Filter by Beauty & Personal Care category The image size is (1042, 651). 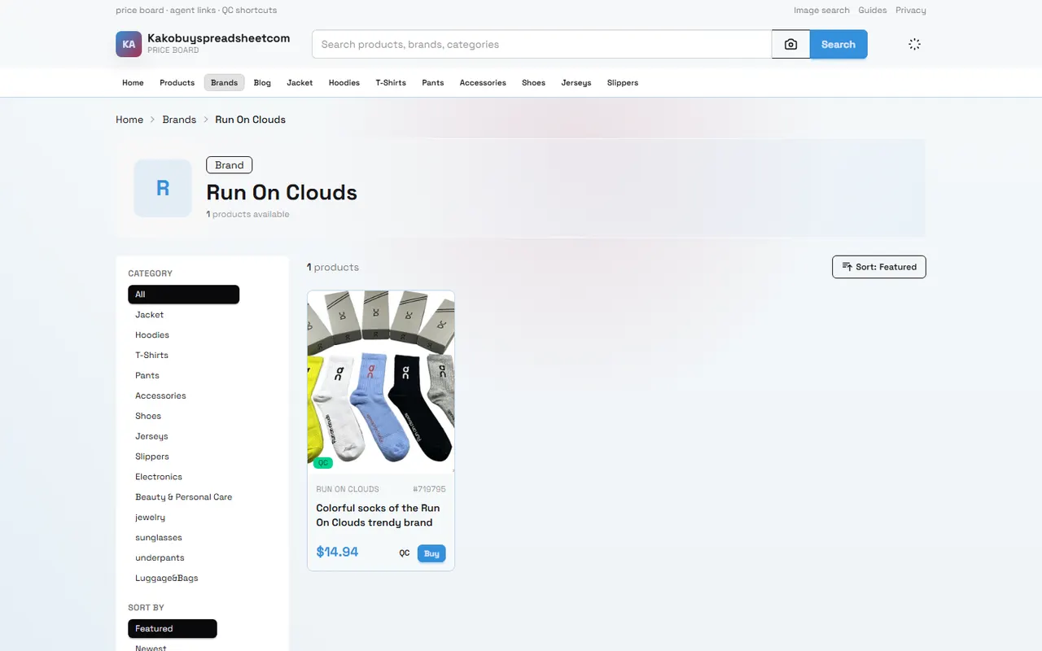click(x=183, y=497)
